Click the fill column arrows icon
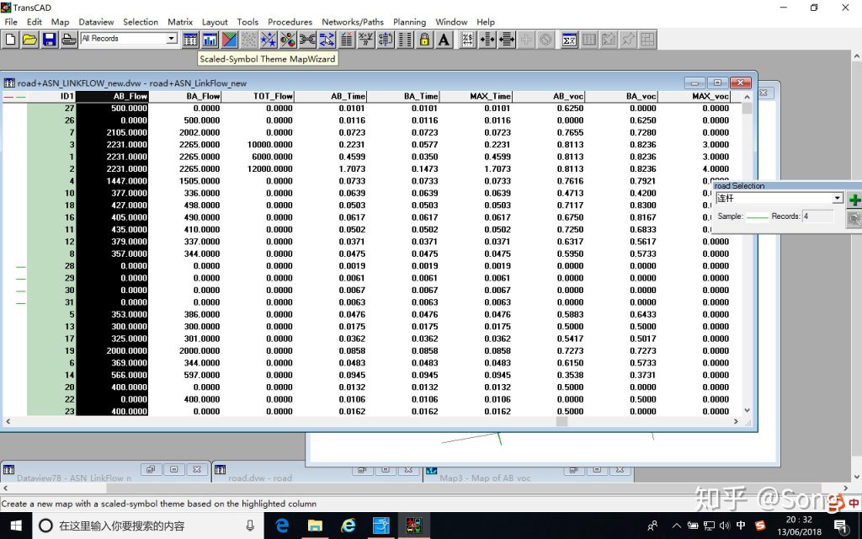This screenshot has width=862, height=539. [386, 40]
